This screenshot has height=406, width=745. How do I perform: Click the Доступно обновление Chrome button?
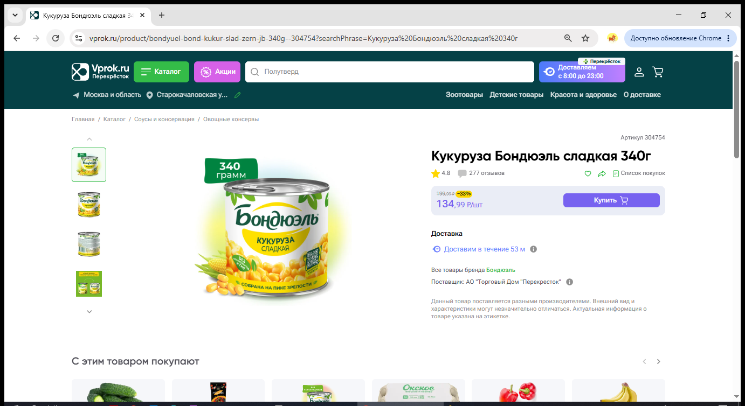tap(680, 38)
